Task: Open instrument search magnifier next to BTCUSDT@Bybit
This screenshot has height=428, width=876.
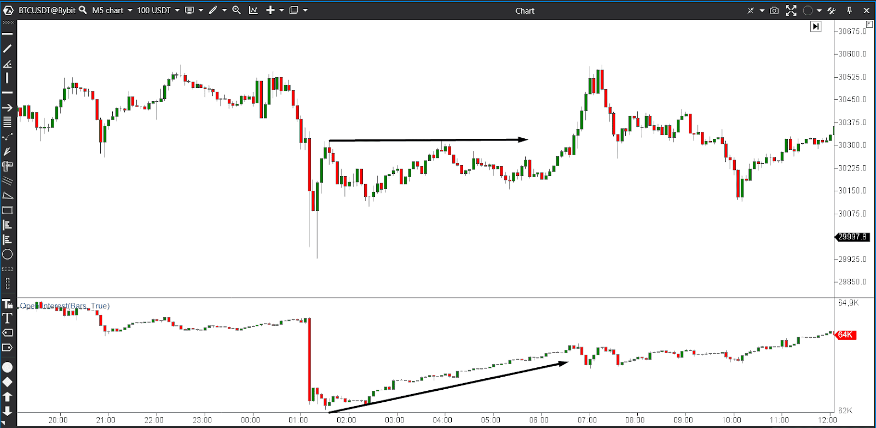Action: (83, 10)
